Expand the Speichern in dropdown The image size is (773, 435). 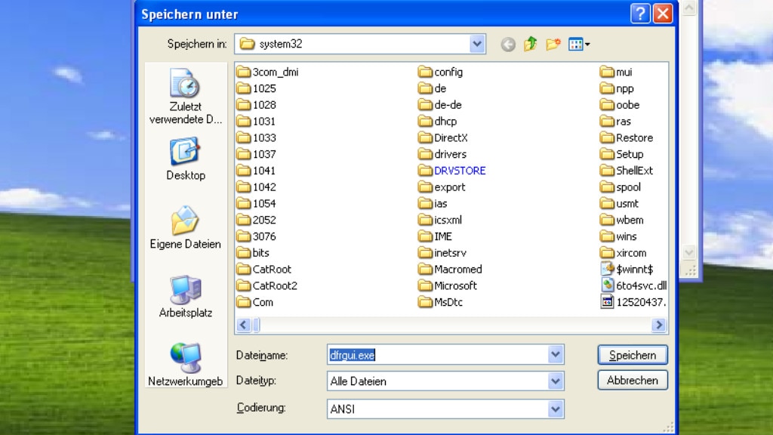476,43
